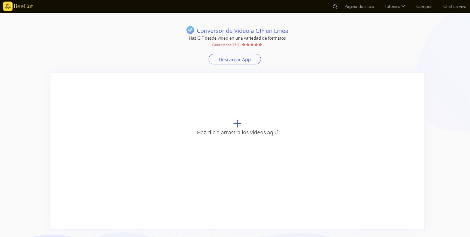Click the BeeCut logo icon
The image size is (470, 237).
[8, 6]
